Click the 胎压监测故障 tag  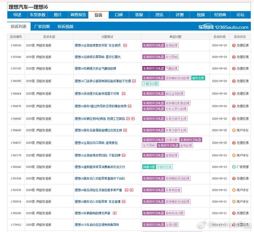(x=175, y=94)
